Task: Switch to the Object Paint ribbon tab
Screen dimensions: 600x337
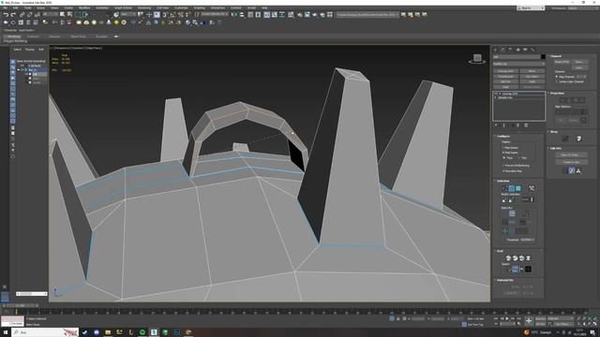Action: pyautogui.click(x=78, y=37)
